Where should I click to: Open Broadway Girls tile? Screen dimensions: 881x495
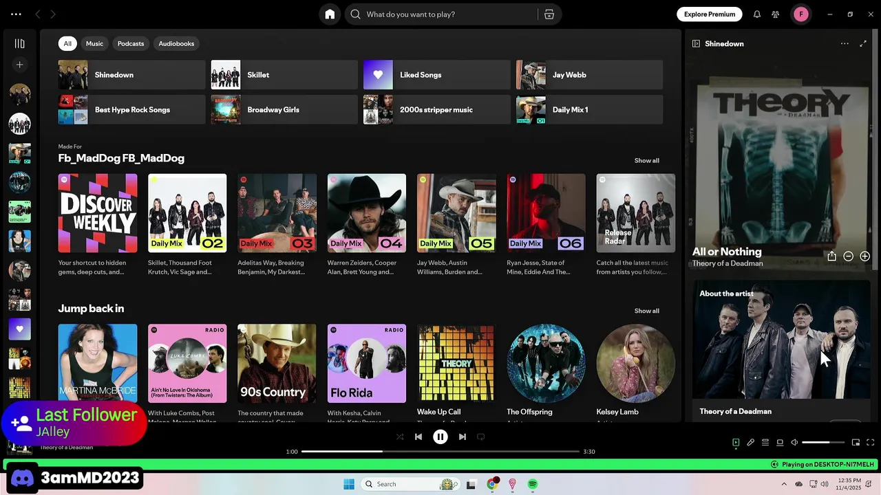pos(284,110)
